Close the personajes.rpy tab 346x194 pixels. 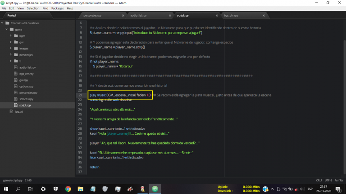click(x=123, y=15)
